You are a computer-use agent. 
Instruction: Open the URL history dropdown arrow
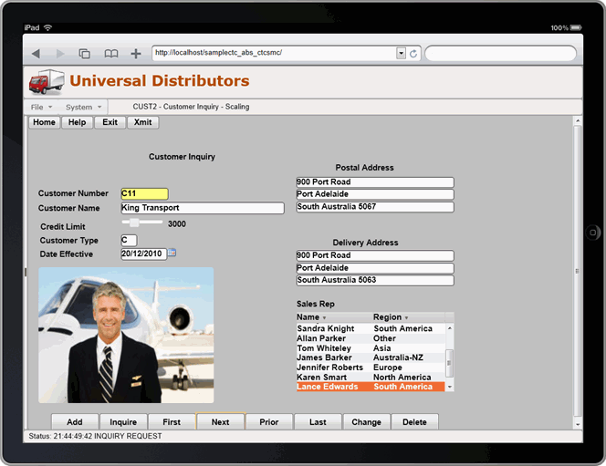[x=402, y=53]
